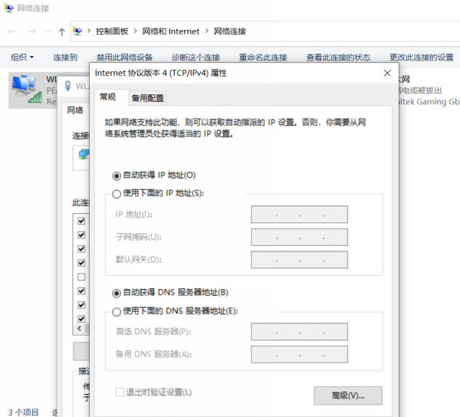Viewport: 460px width, 417px height.
Task: Toggle second checkbox in WLAN properties item list
Action: point(81,235)
